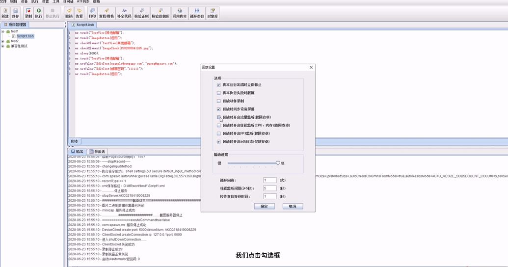The image size is (508, 267).
Task: Uncheck 回放时同步设备屏幕 checkbox
Action: click(219, 109)
